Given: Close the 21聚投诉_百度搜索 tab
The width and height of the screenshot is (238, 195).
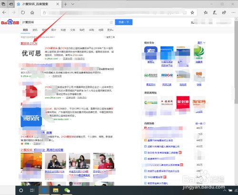Looking at the screenshot, I should pyautogui.click(x=58, y=4).
